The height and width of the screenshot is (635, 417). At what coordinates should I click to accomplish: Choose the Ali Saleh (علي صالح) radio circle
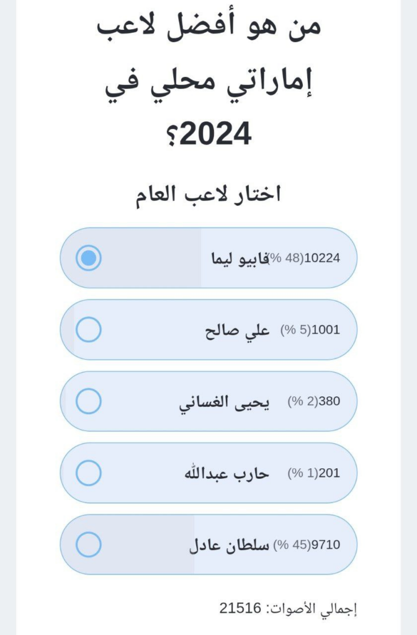[x=89, y=330]
